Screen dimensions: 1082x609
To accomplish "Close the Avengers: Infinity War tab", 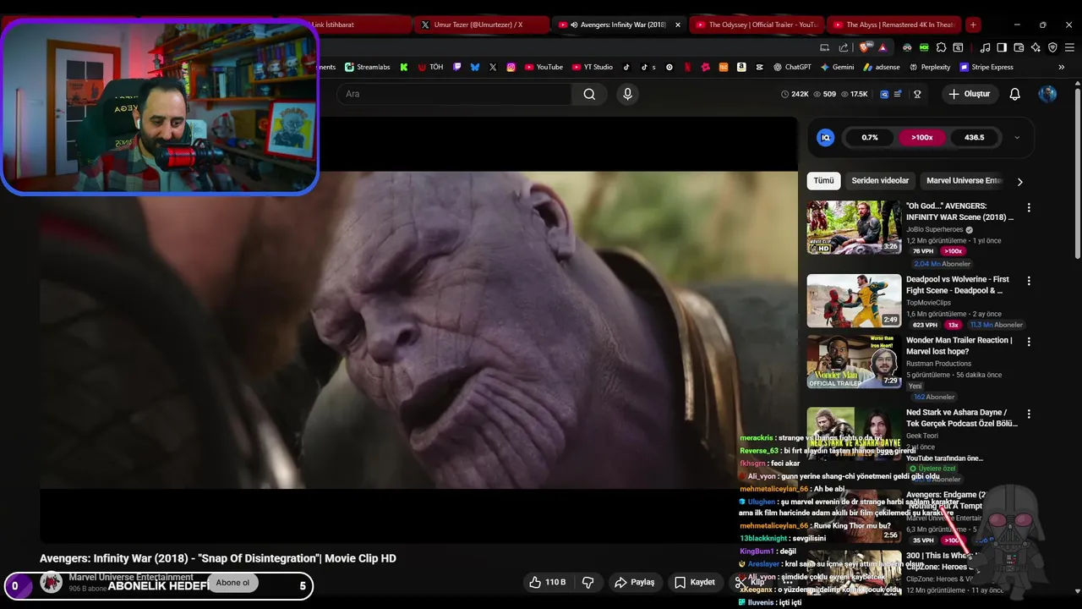I will (677, 25).
